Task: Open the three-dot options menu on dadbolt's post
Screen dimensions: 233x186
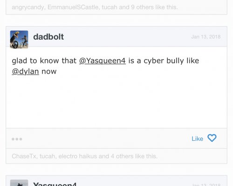Action: [17, 139]
